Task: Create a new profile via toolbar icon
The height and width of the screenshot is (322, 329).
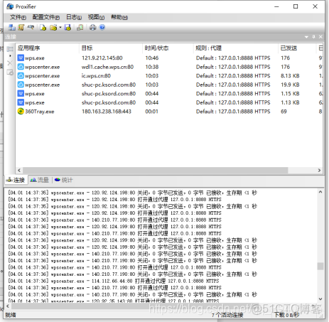Action: pos(43,28)
